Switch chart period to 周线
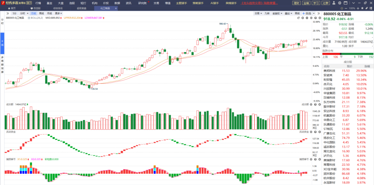 (41, 13)
